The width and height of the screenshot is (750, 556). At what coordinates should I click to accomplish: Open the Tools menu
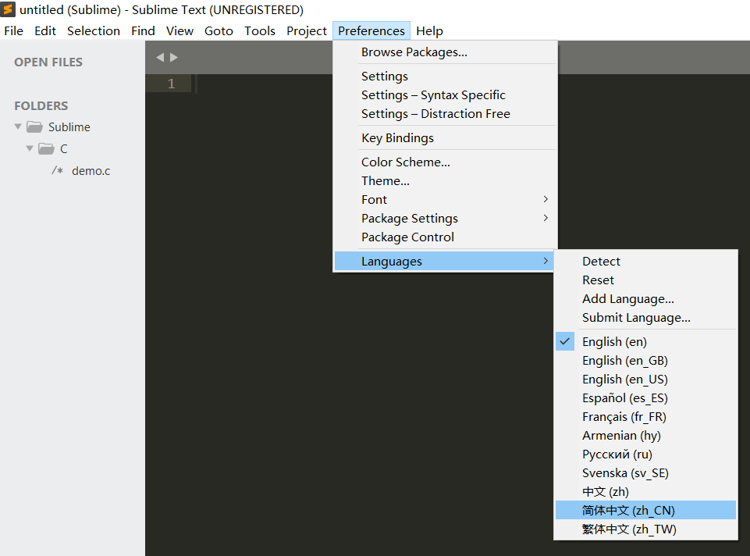pyautogui.click(x=260, y=30)
